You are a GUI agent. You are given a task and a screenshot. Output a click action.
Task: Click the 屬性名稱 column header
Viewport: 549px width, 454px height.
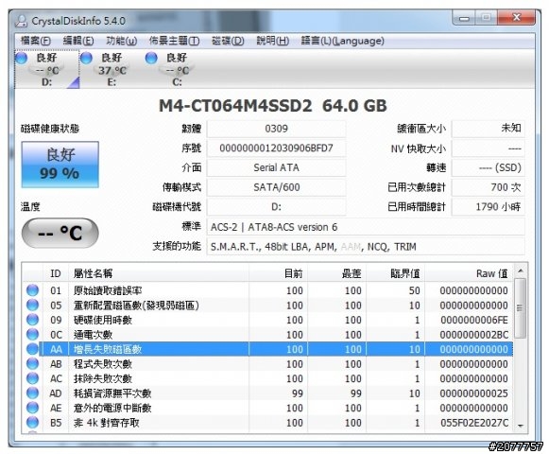pos(159,273)
